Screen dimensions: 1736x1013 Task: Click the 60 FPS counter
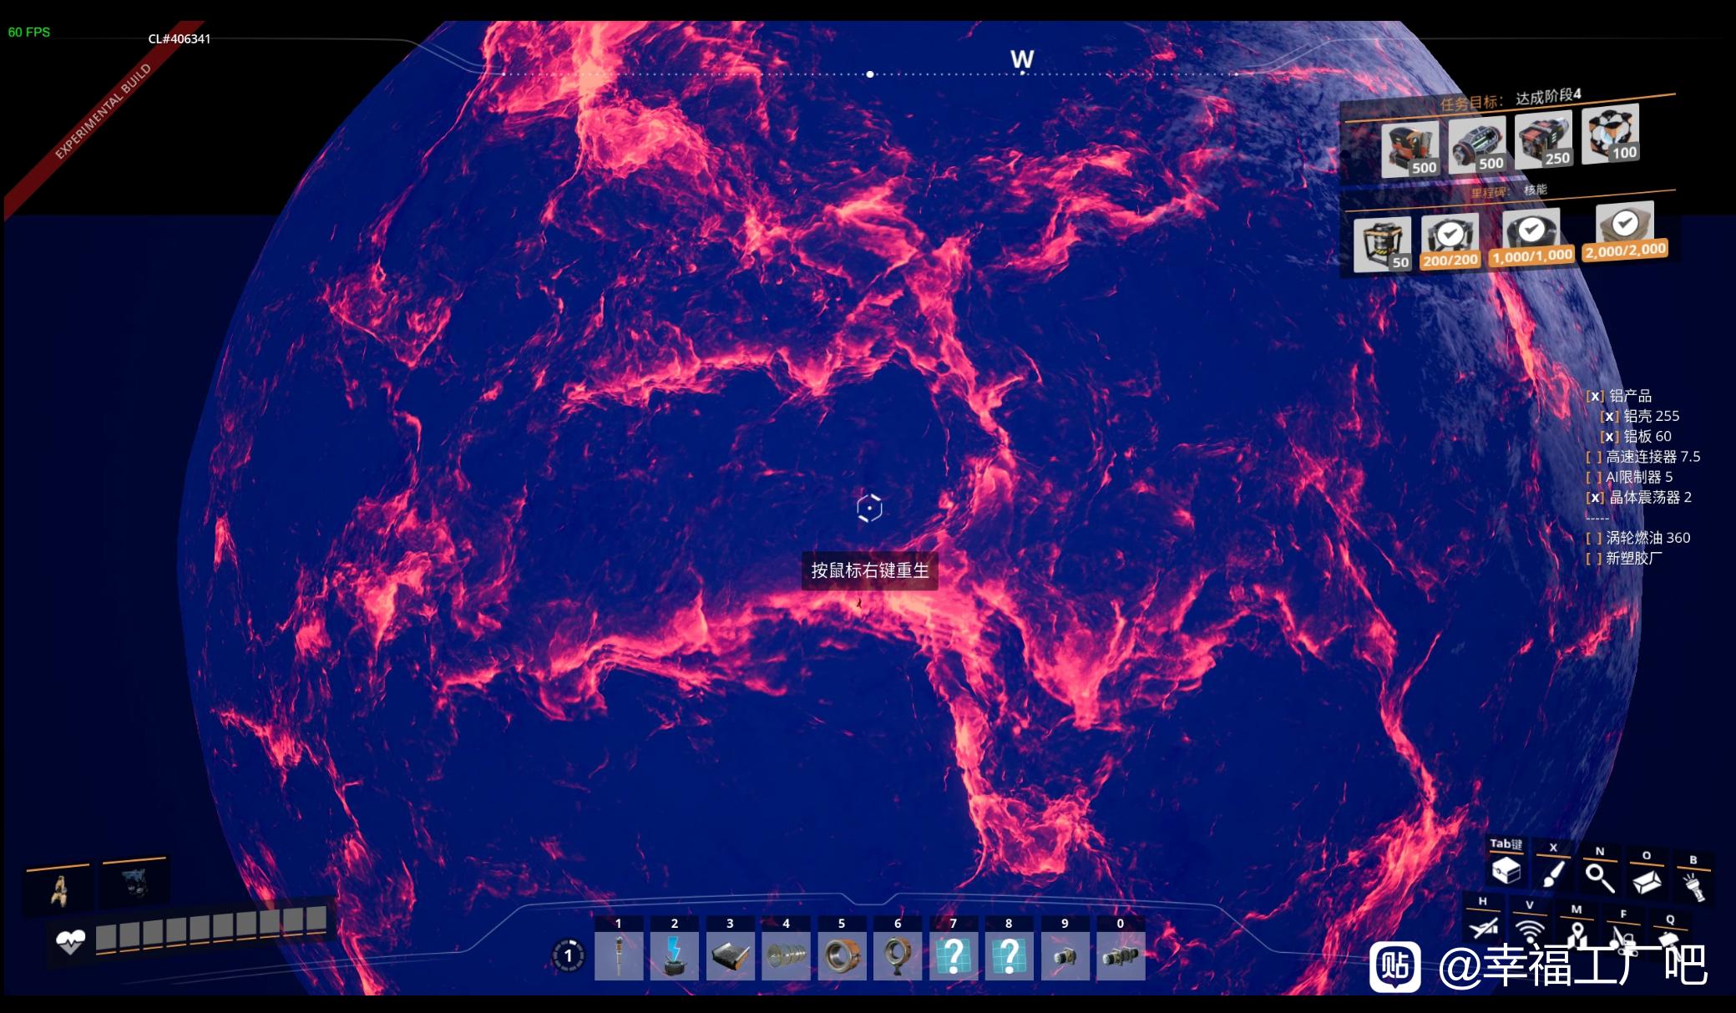29,32
